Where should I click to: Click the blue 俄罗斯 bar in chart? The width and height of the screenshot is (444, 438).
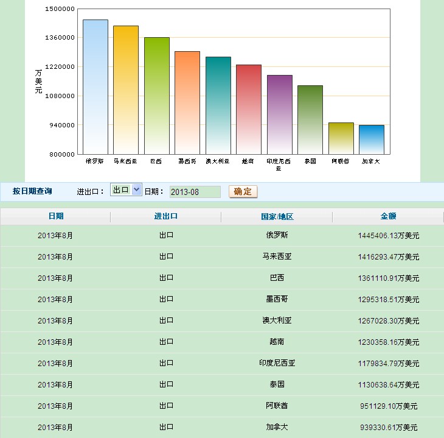click(x=95, y=87)
